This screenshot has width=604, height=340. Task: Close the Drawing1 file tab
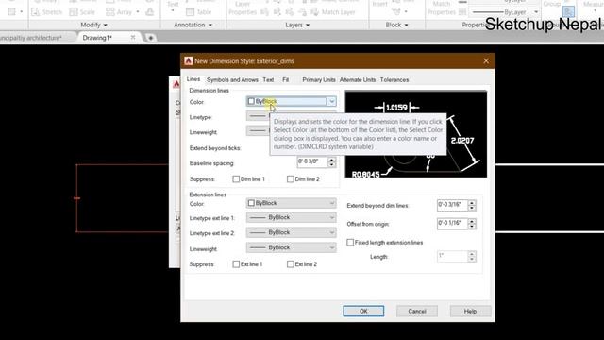tap(133, 38)
